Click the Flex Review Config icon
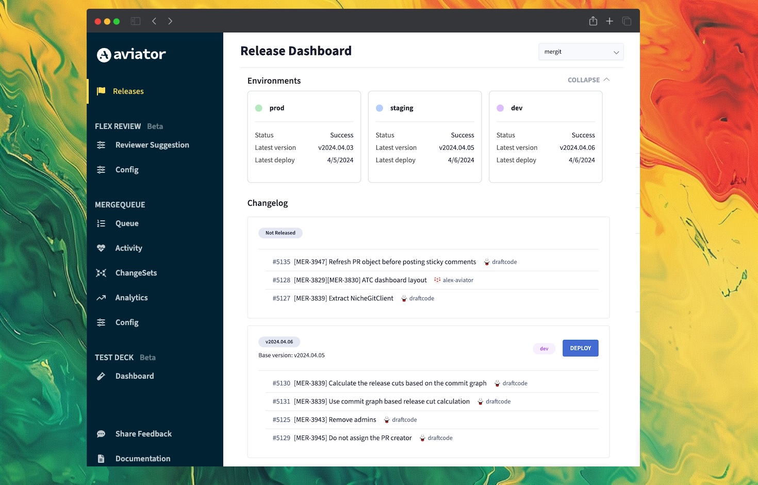 coord(101,170)
